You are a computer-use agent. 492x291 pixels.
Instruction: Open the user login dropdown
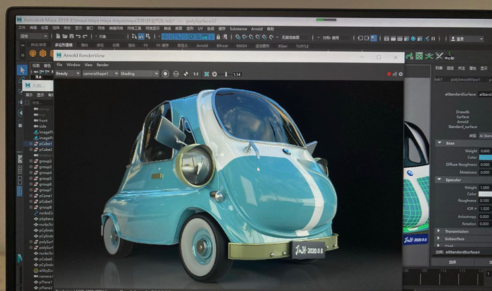click(x=467, y=39)
